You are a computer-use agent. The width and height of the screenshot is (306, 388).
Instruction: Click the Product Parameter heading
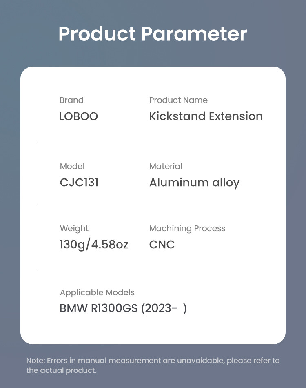click(x=153, y=34)
